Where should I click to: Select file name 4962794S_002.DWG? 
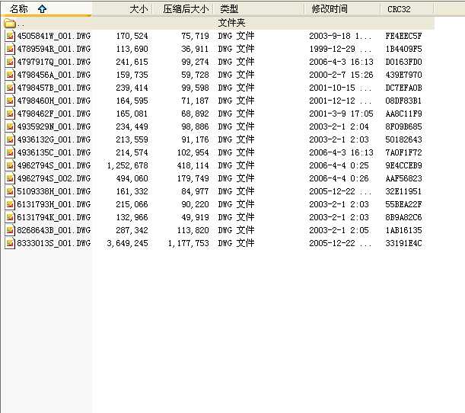pyautogui.click(x=54, y=179)
